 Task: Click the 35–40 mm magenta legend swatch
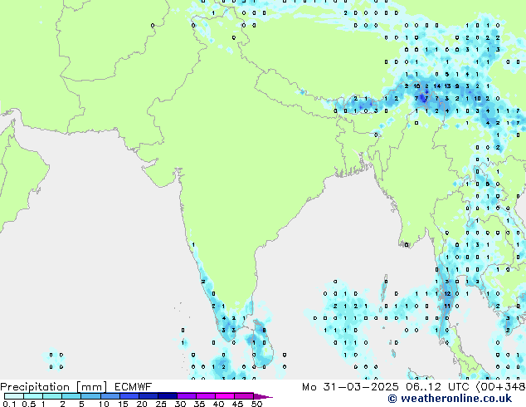206,396
